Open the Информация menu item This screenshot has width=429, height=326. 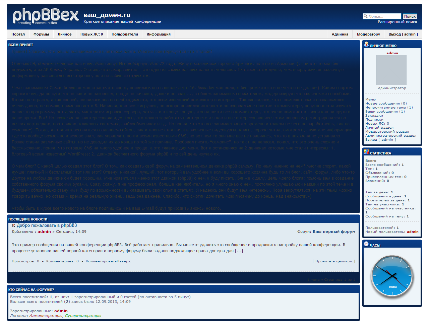tap(159, 34)
